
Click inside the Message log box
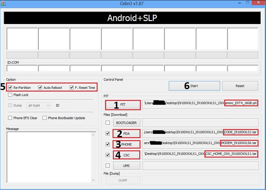tap(49, 157)
